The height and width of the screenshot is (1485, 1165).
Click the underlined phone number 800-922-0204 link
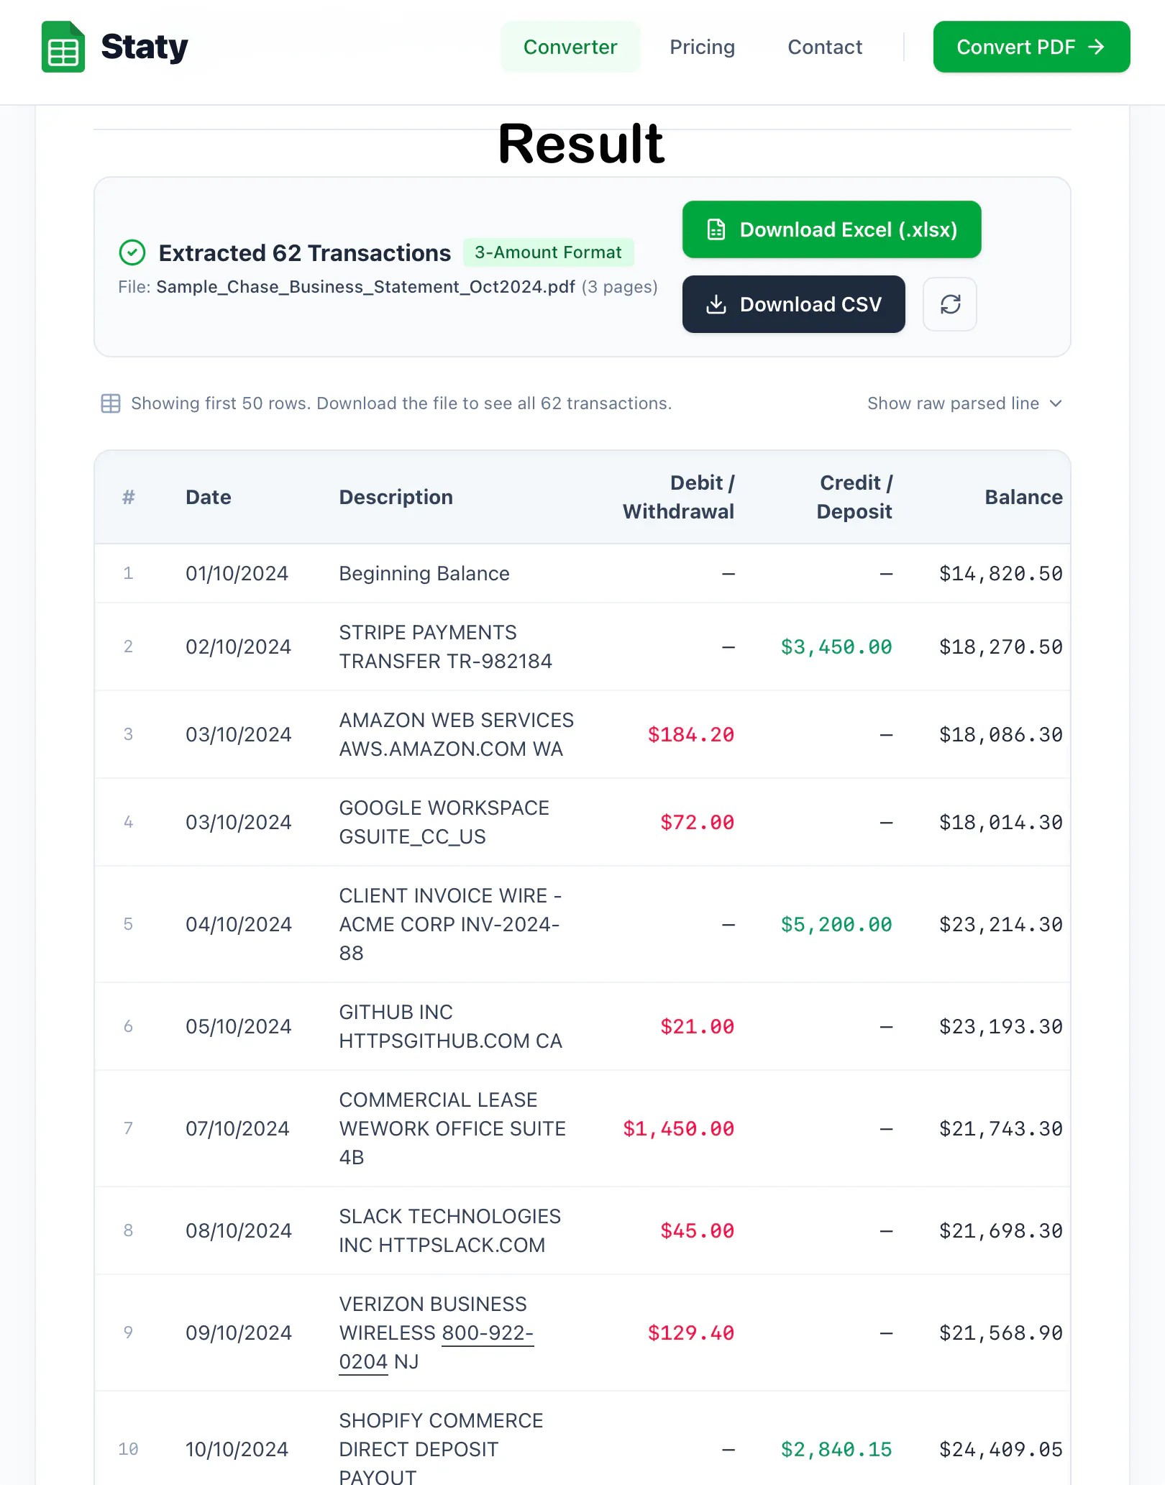pos(487,1333)
